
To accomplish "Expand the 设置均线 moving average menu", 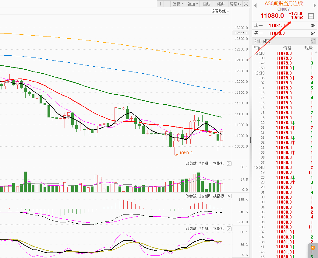I will (220, 11).
